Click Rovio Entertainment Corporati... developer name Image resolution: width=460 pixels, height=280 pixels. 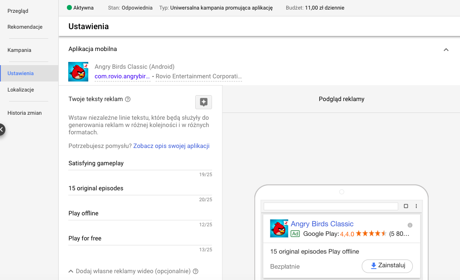coord(199,76)
